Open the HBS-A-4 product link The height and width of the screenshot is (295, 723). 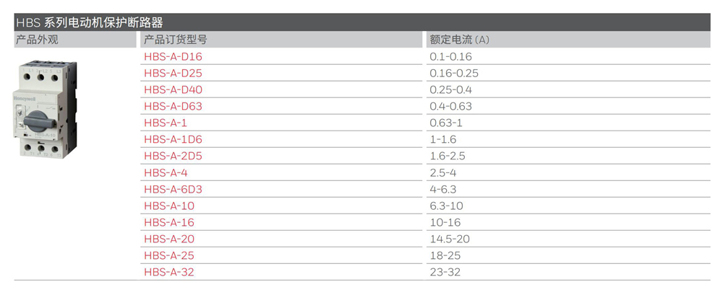point(166,172)
